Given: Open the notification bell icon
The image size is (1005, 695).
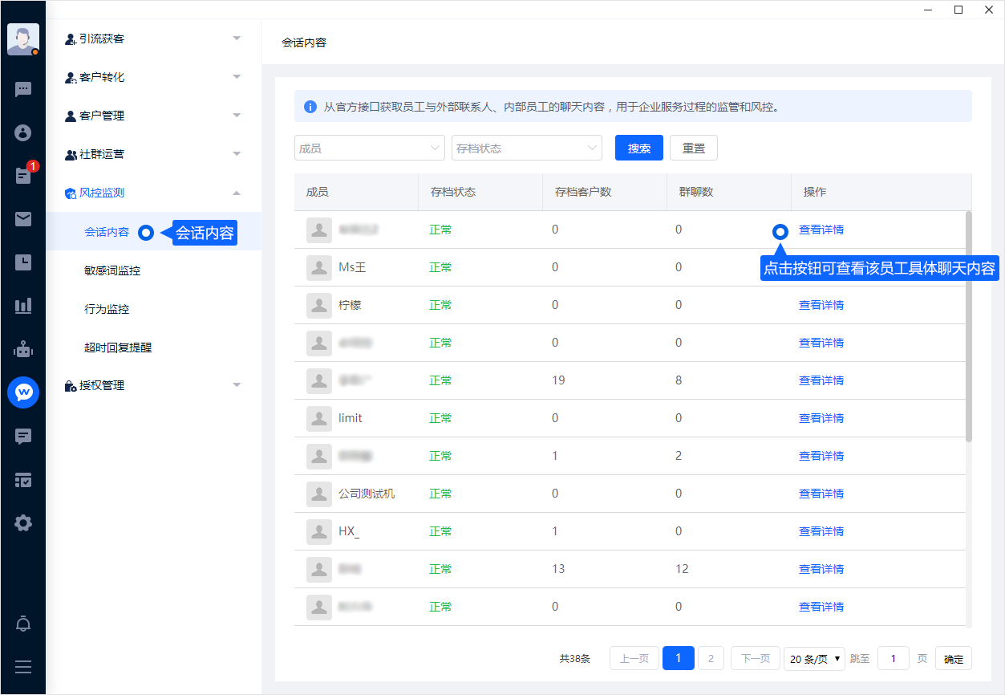Looking at the screenshot, I should (x=23, y=624).
